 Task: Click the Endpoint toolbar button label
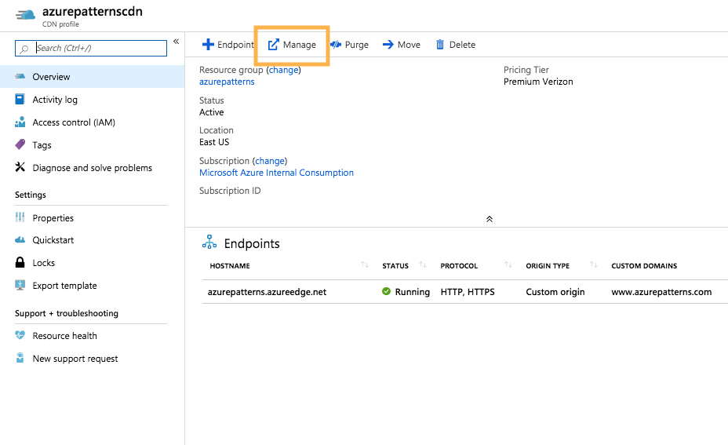235,45
